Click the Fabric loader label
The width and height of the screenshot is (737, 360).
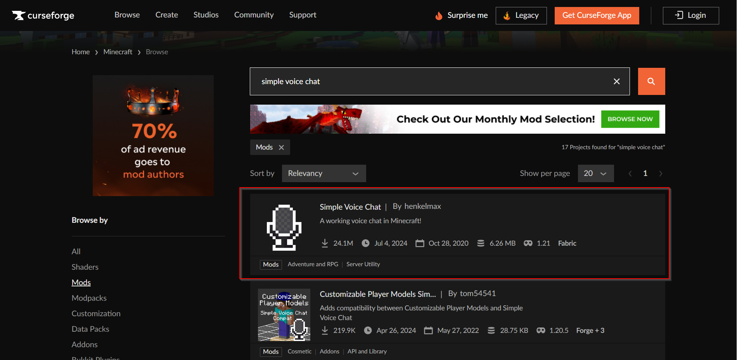(567, 243)
